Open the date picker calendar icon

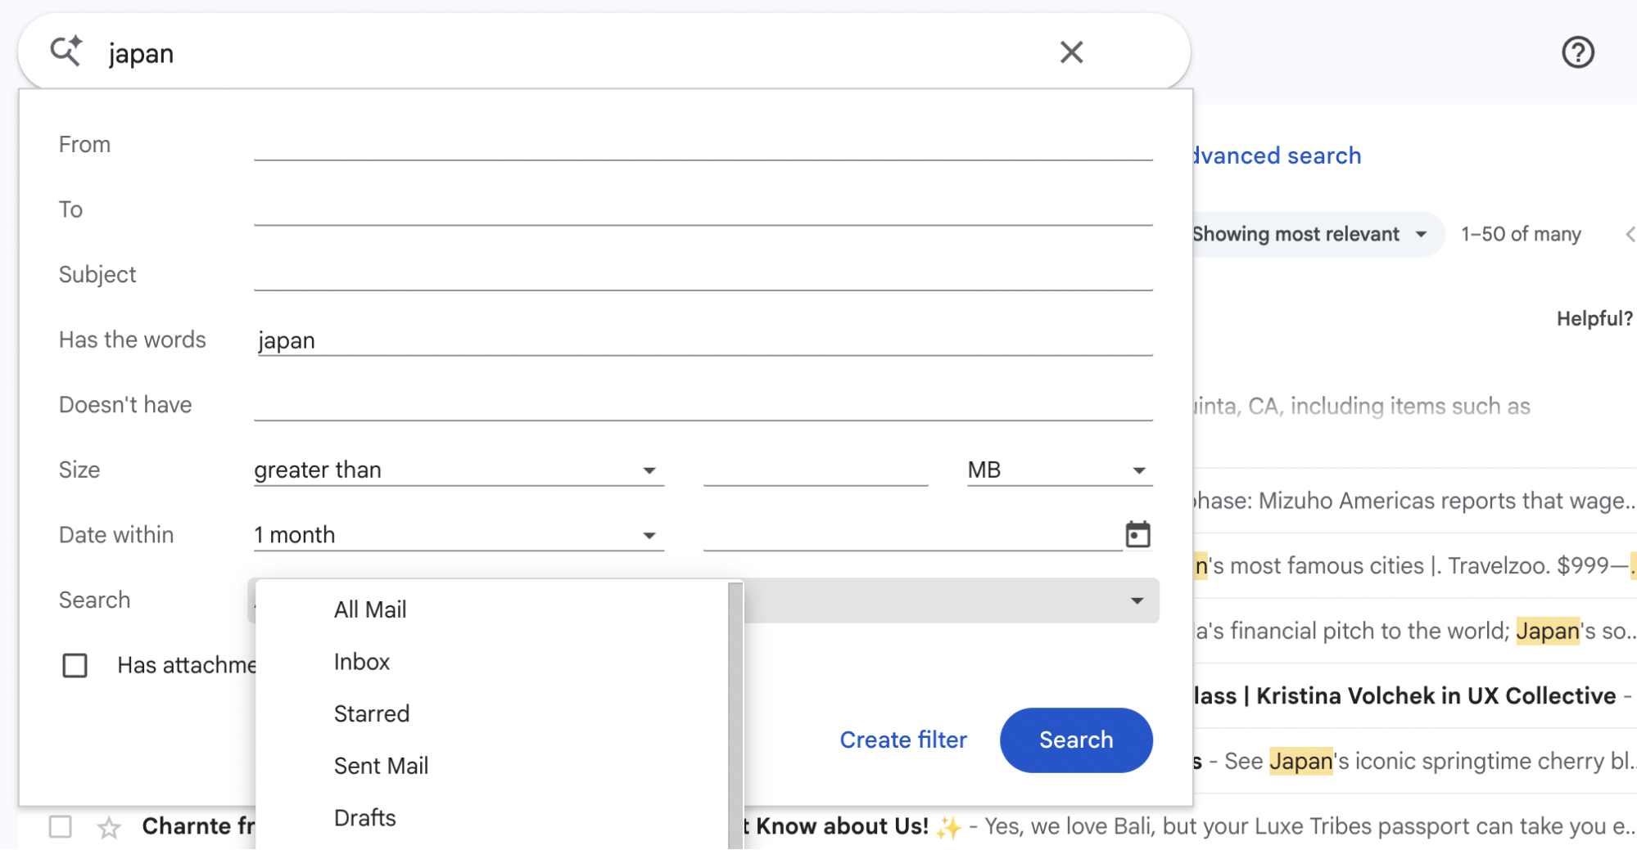[x=1137, y=534]
